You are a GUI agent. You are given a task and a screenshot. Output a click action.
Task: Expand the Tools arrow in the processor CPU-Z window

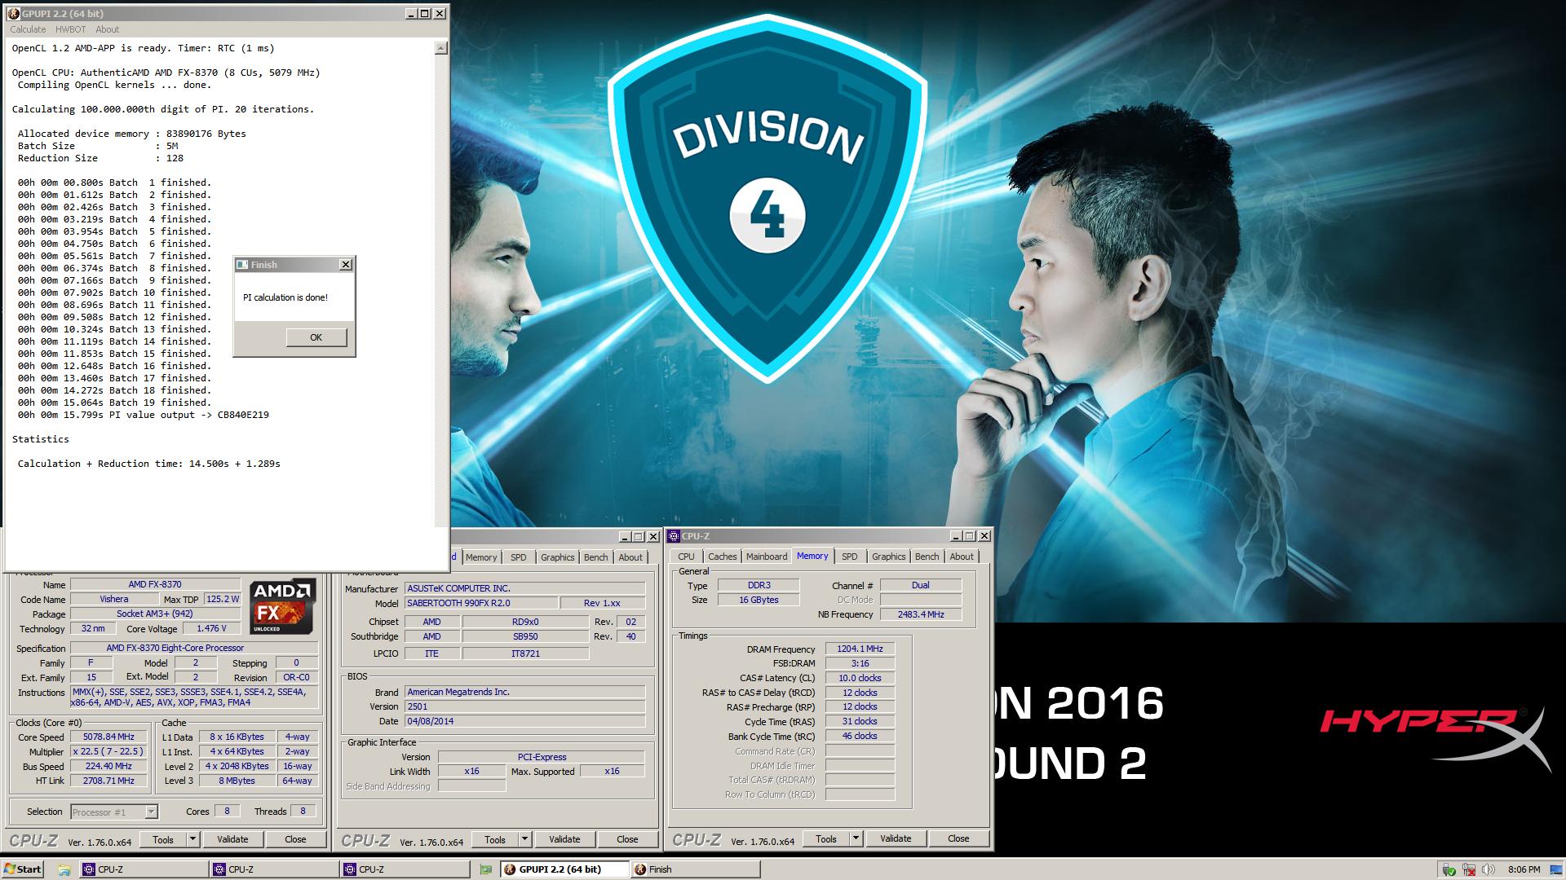[193, 839]
